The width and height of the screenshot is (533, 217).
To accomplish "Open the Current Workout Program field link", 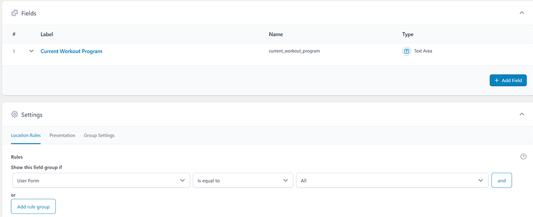I will 71,51.
